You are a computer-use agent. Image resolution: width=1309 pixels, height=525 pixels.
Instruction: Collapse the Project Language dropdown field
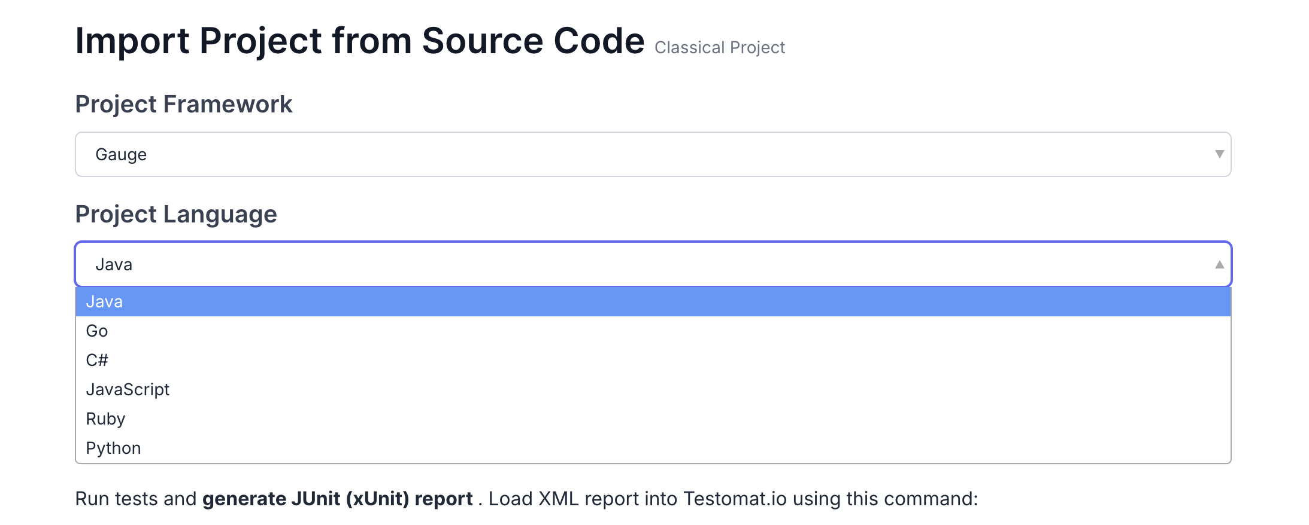(653, 264)
